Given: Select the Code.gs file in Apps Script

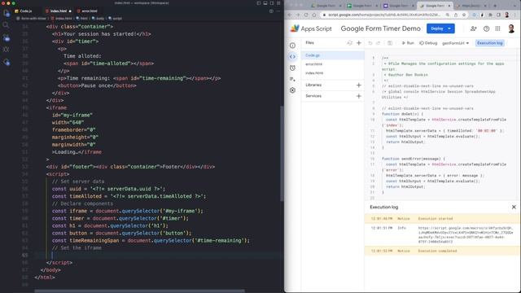Looking at the screenshot, I should pyautogui.click(x=333, y=55).
